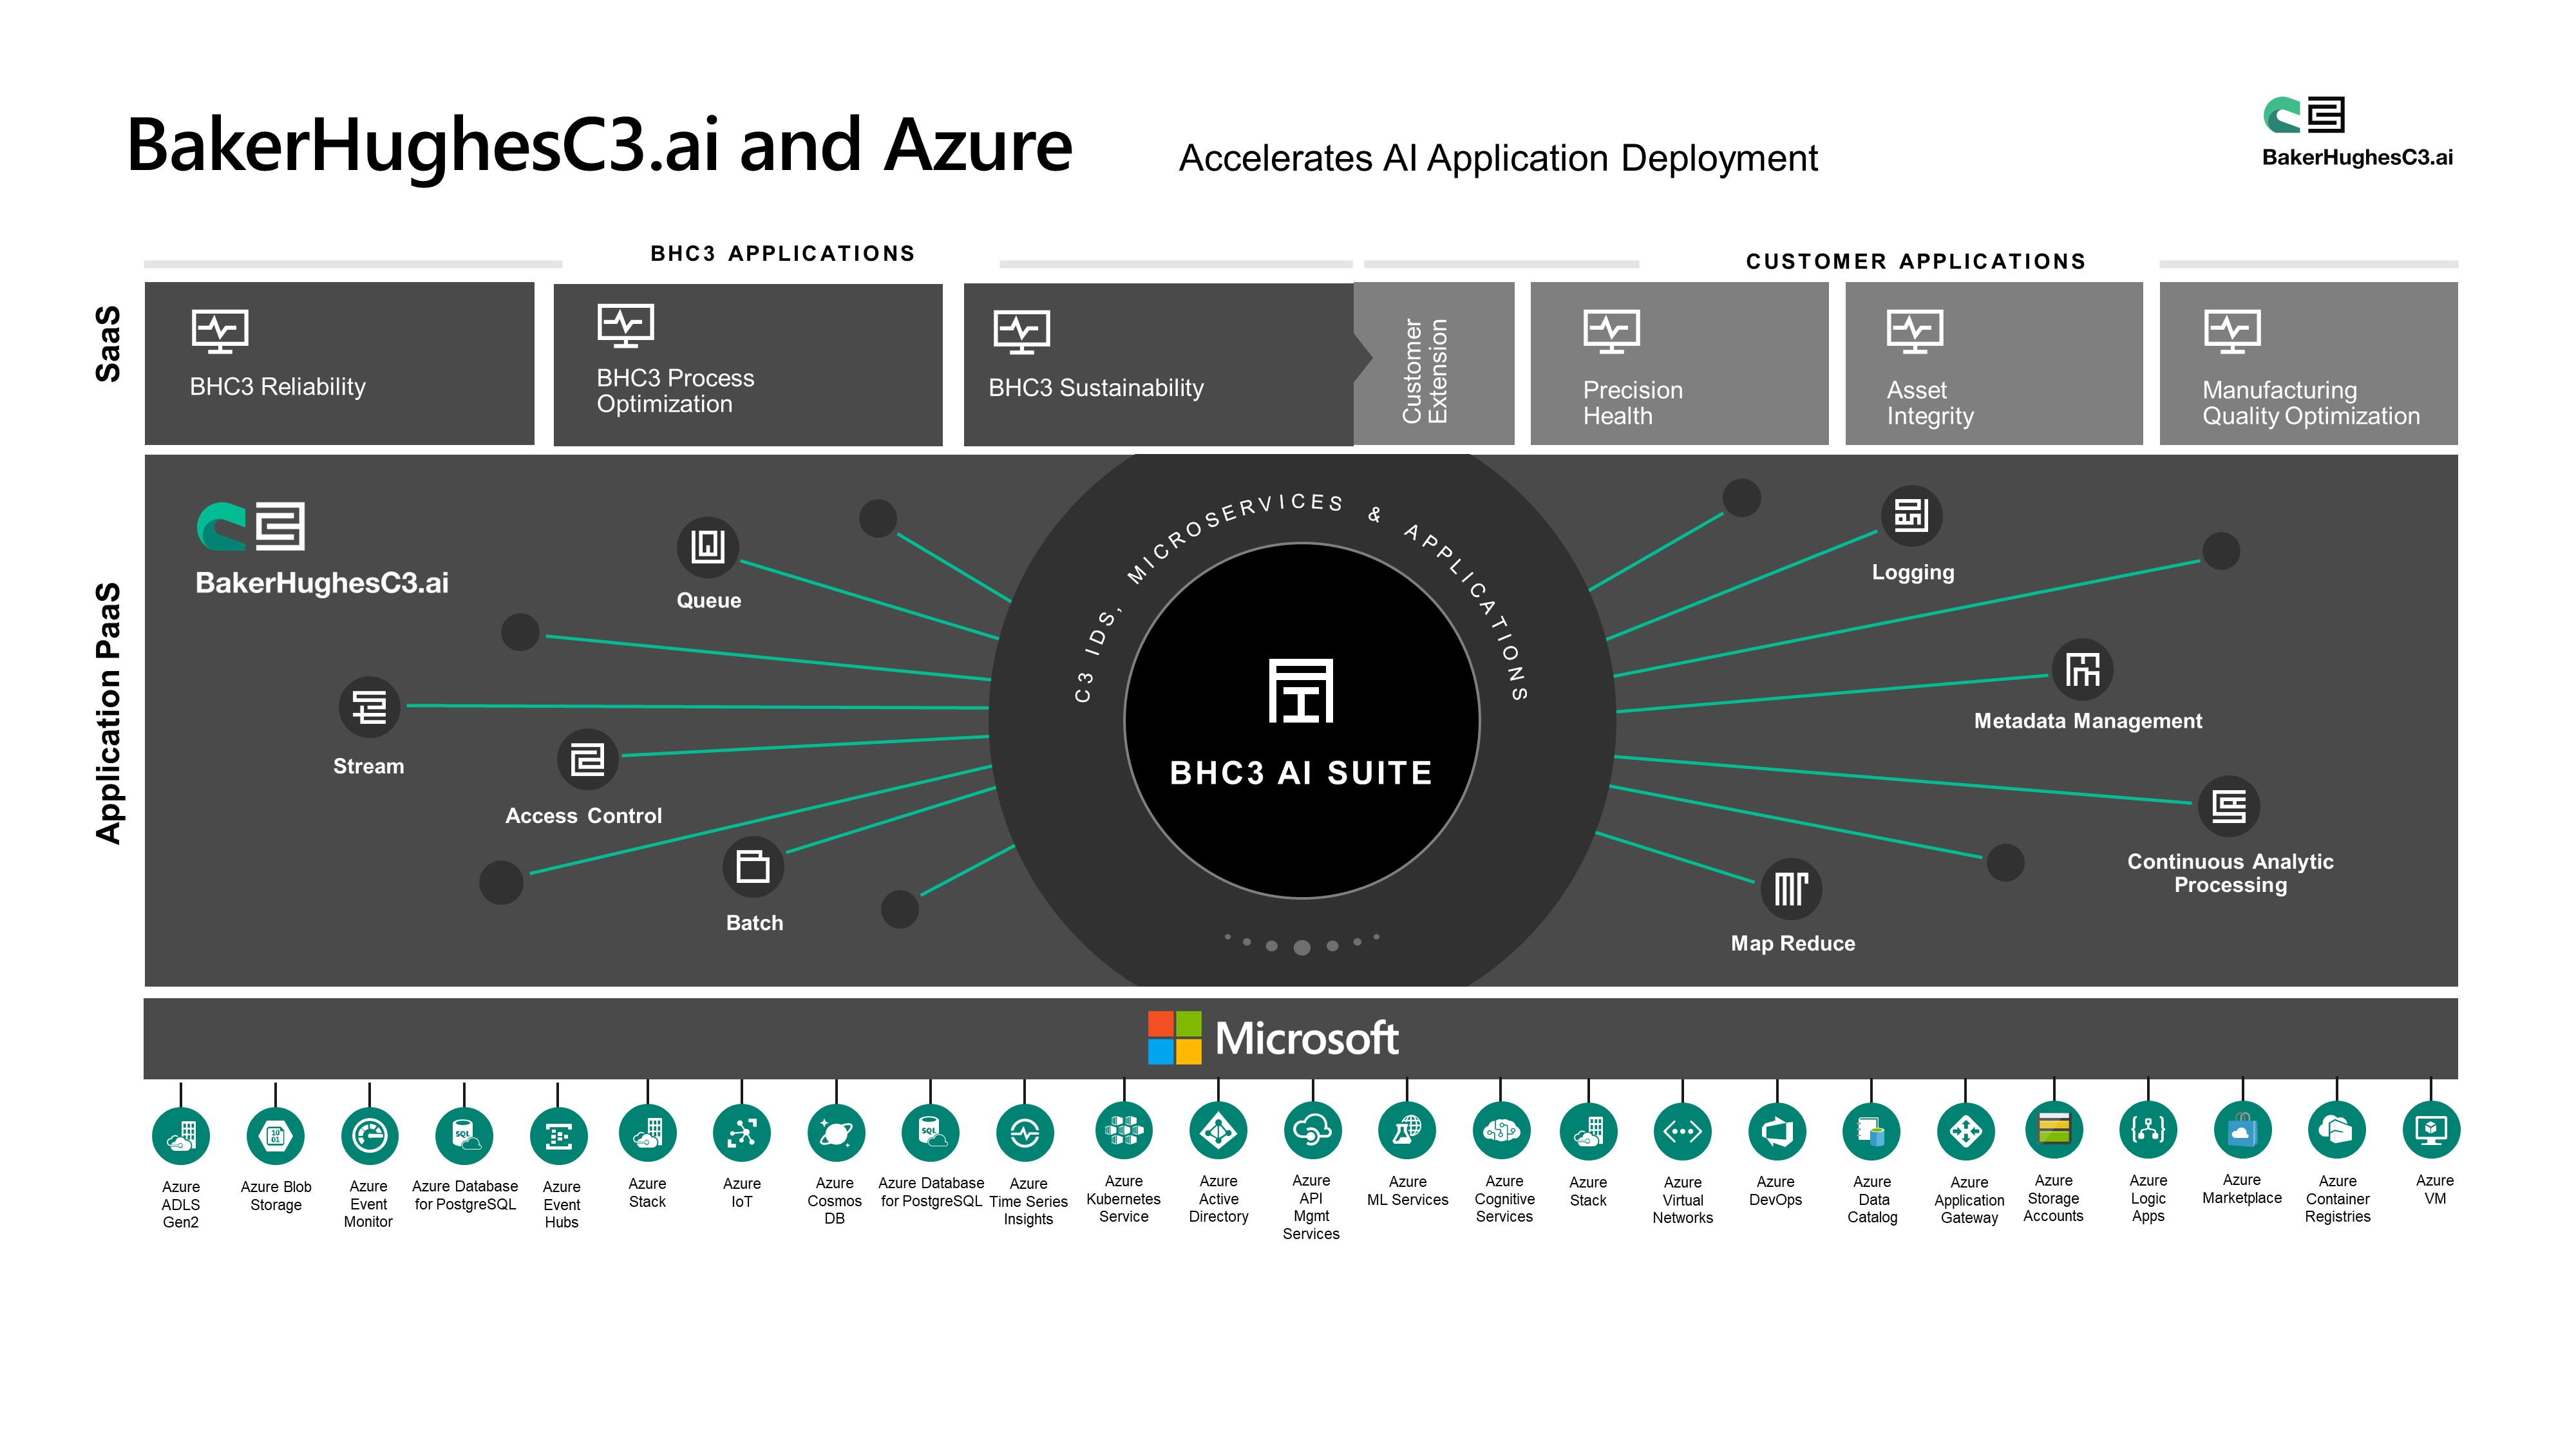Open the BHC3 Process Optimization tile
The image size is (2576, 1449).
tap(747, 365)
